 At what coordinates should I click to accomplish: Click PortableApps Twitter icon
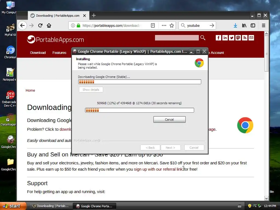[x=232, y=38]
